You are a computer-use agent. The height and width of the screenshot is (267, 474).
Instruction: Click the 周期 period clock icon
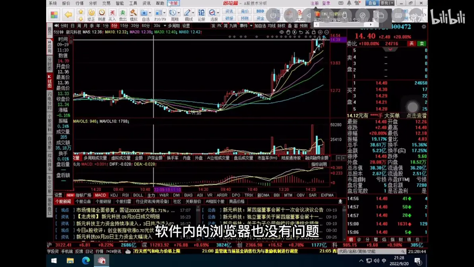click(173, 12)
